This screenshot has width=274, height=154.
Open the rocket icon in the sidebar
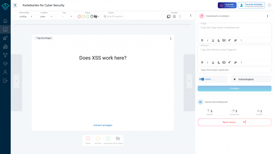(5, 38)
